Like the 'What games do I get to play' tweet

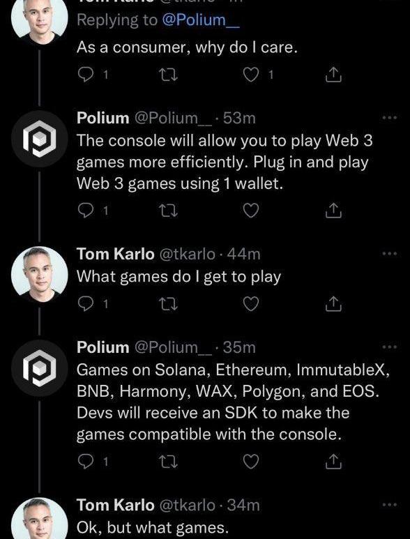click(251, 304)
